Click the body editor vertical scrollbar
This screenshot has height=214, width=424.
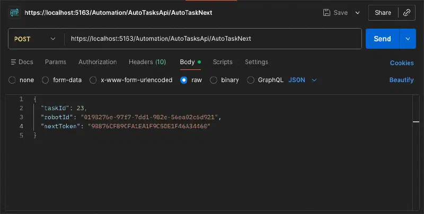[416, 152]
